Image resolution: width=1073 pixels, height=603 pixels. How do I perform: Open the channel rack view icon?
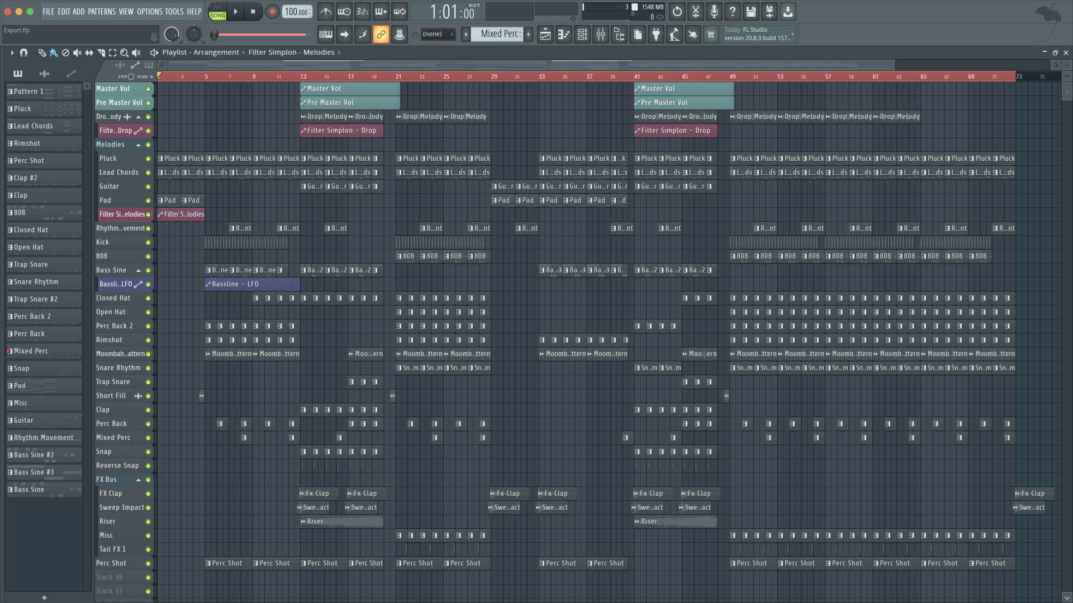[x=582, y=35]
